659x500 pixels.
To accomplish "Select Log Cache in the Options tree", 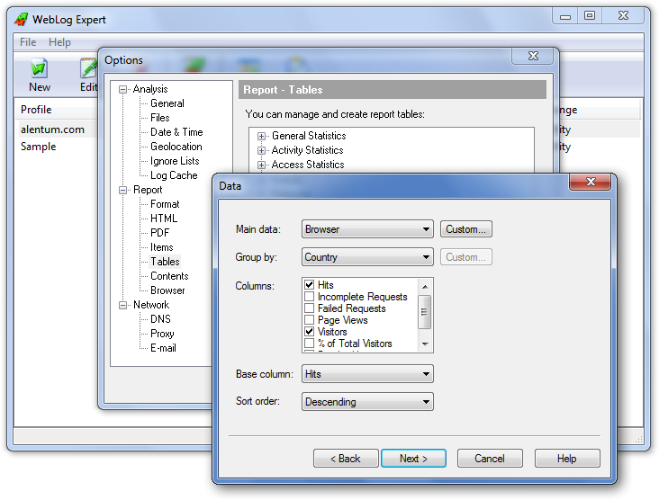I will (x=174, y=175).
